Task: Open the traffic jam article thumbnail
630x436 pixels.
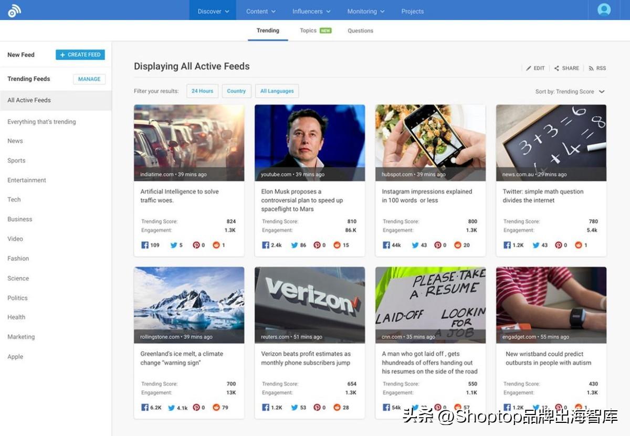Action: pyautogui.click(x=189, y=143)
